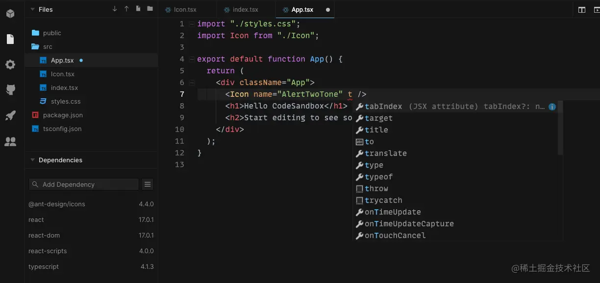Image resolution: width=600 pixels, height=283 pixels.
Task: Expand the src folder
Action: point(48,46)
